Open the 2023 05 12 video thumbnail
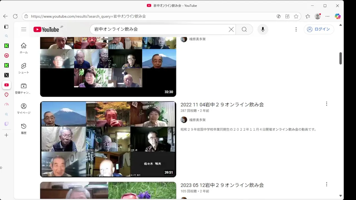The height and width of the screenshot is (200, 356). [108, 191]
